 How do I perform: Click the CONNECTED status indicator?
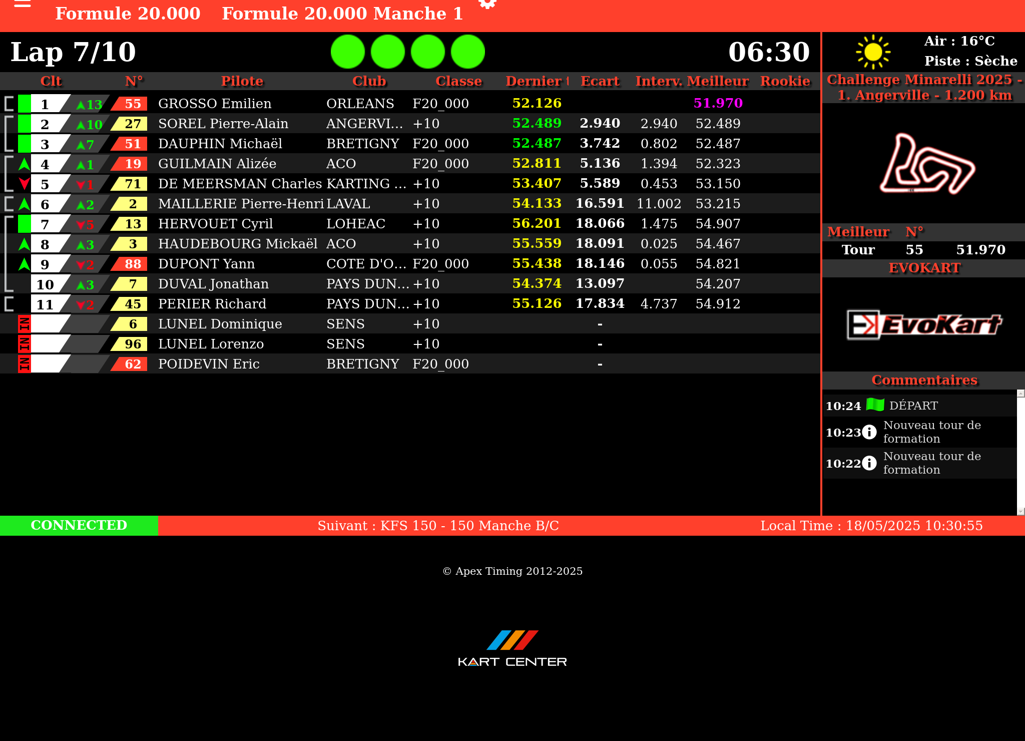(79, 525)
